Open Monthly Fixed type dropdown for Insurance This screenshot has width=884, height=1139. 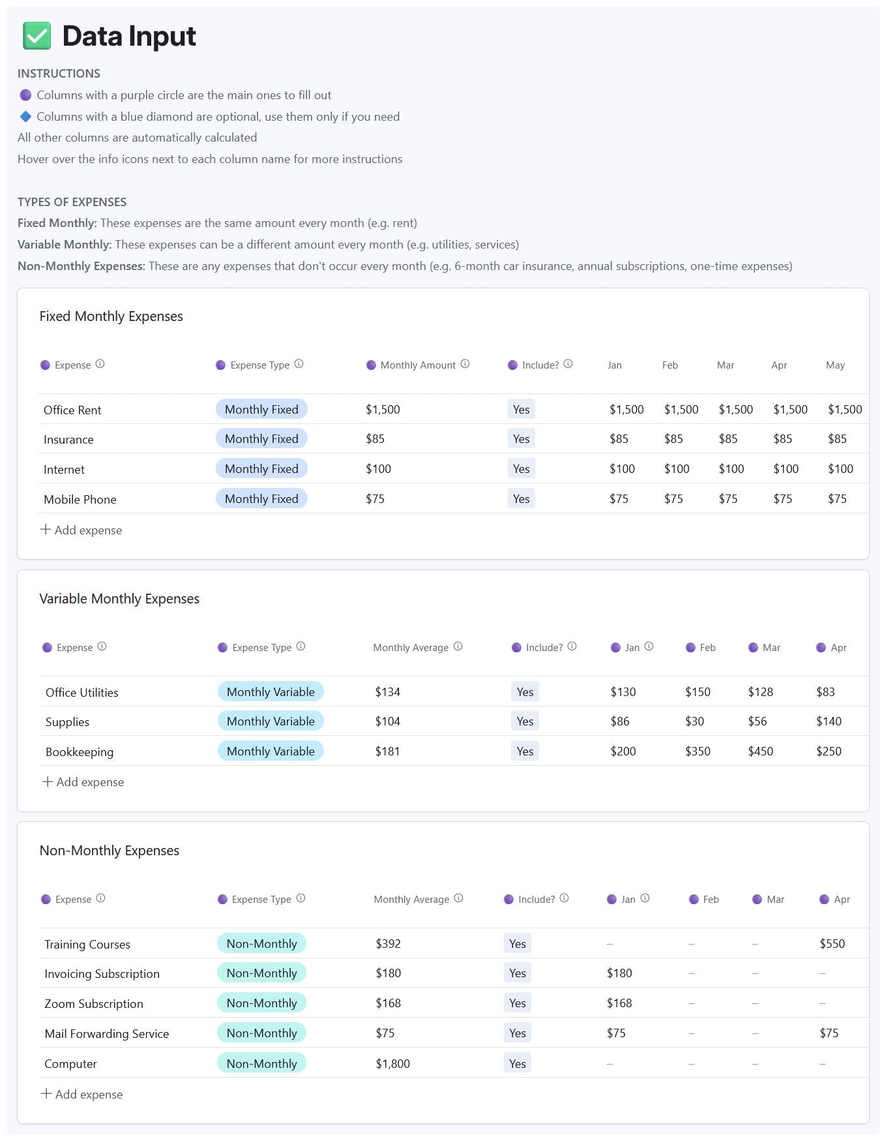click(x=261, y=439)
